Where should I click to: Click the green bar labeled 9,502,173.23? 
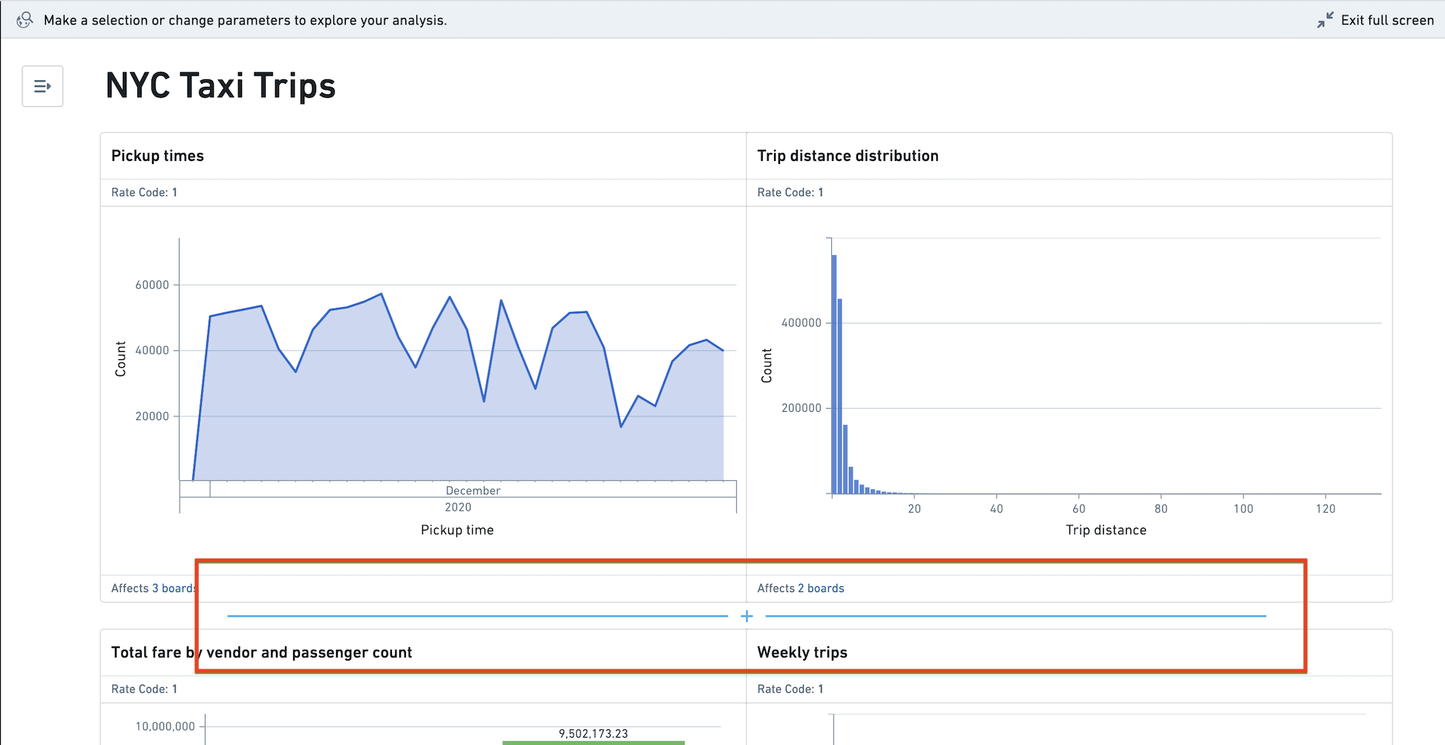(x=593, y=742)
